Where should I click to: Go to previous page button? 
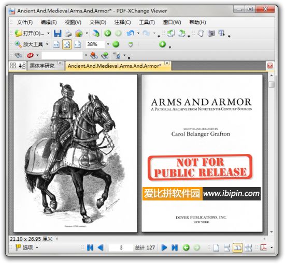[101, 247]
